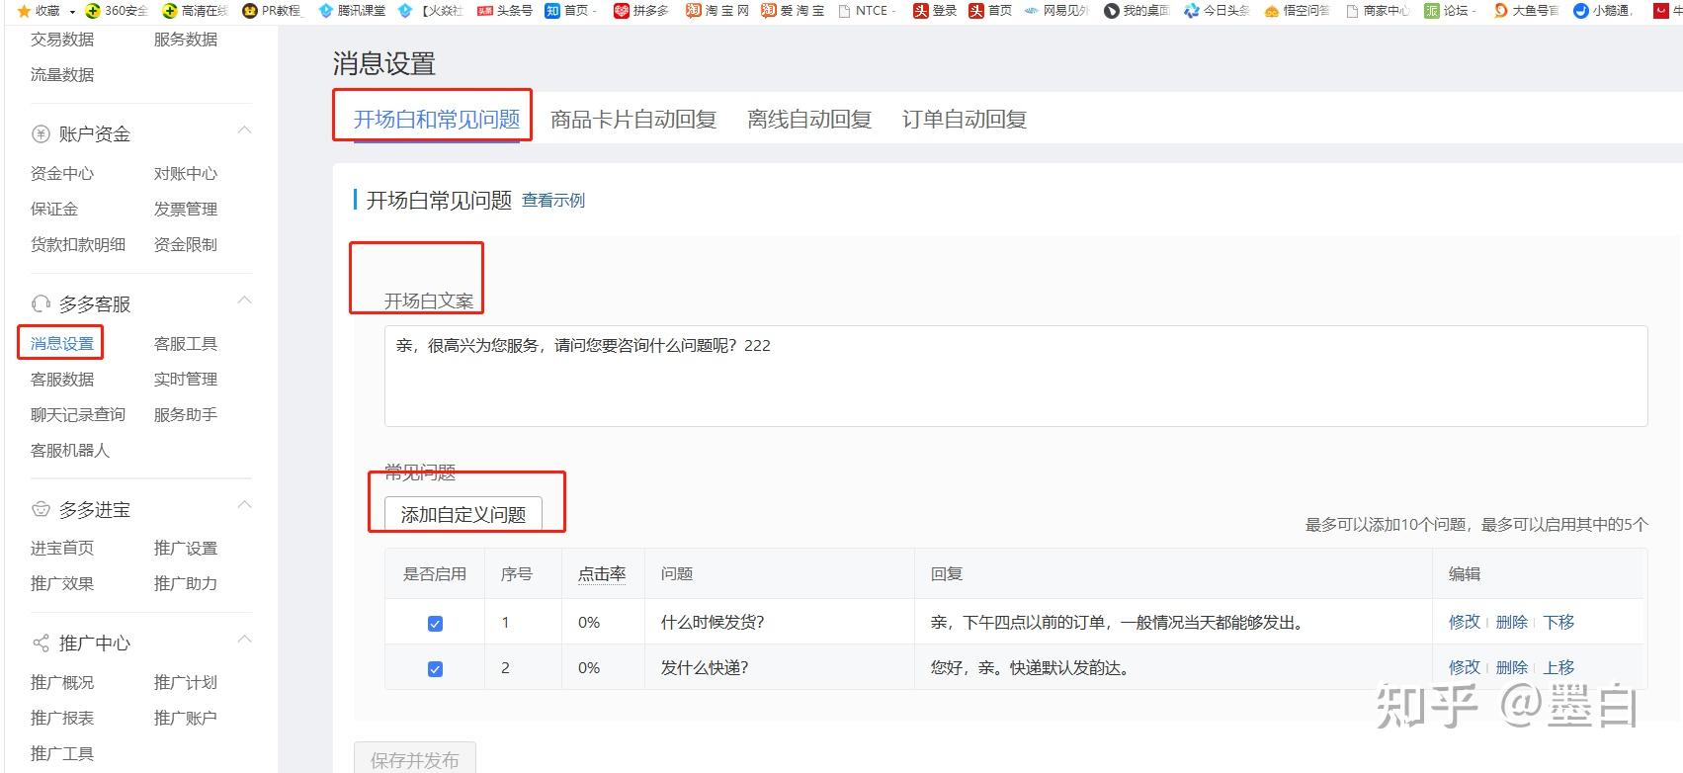Click the 账户资金 yen icon
This screenshot has width=1683, height=773.
coord(41,134)
